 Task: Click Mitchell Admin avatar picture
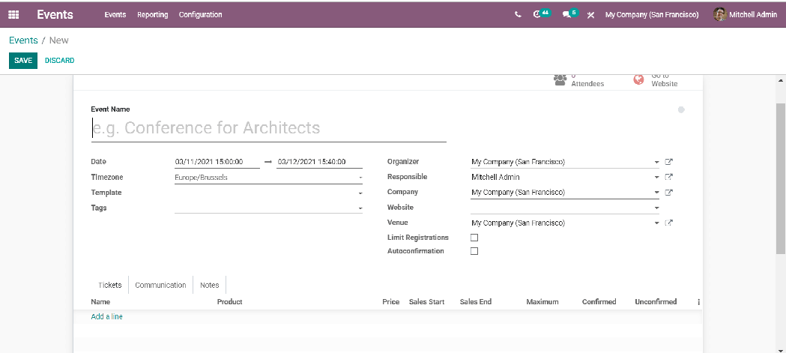(x=720, y=14)
